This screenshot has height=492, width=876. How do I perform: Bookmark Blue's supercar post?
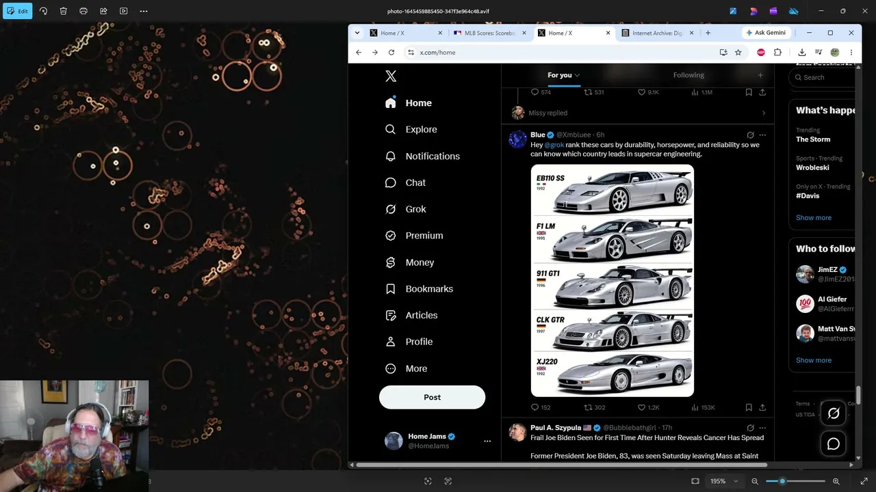[x=749, y=408]
